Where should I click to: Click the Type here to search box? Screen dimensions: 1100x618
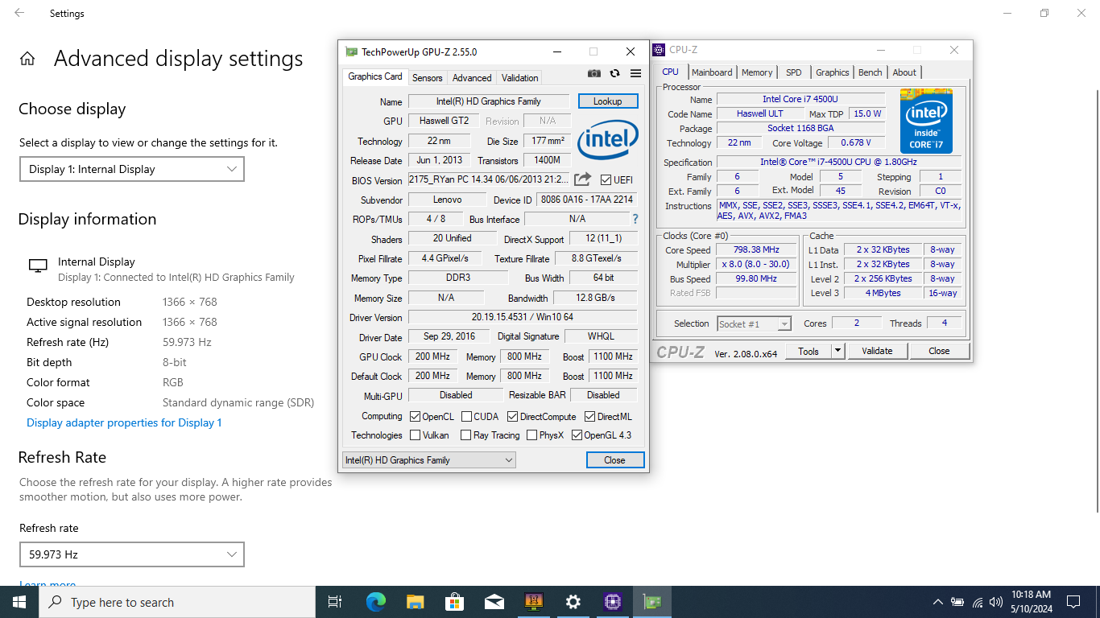(x=177, y=602)
